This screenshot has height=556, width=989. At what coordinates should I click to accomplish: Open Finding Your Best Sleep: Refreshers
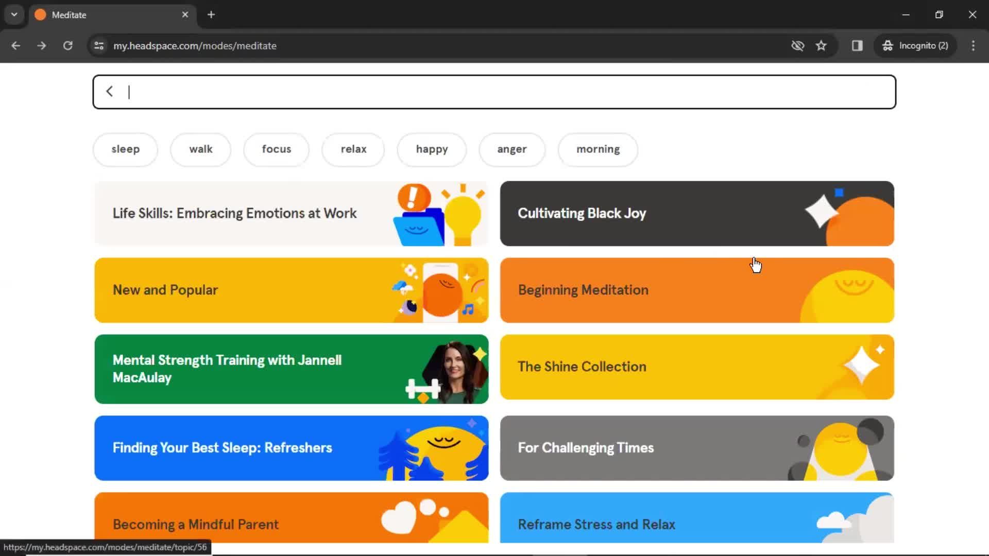(x=292, y=448)
